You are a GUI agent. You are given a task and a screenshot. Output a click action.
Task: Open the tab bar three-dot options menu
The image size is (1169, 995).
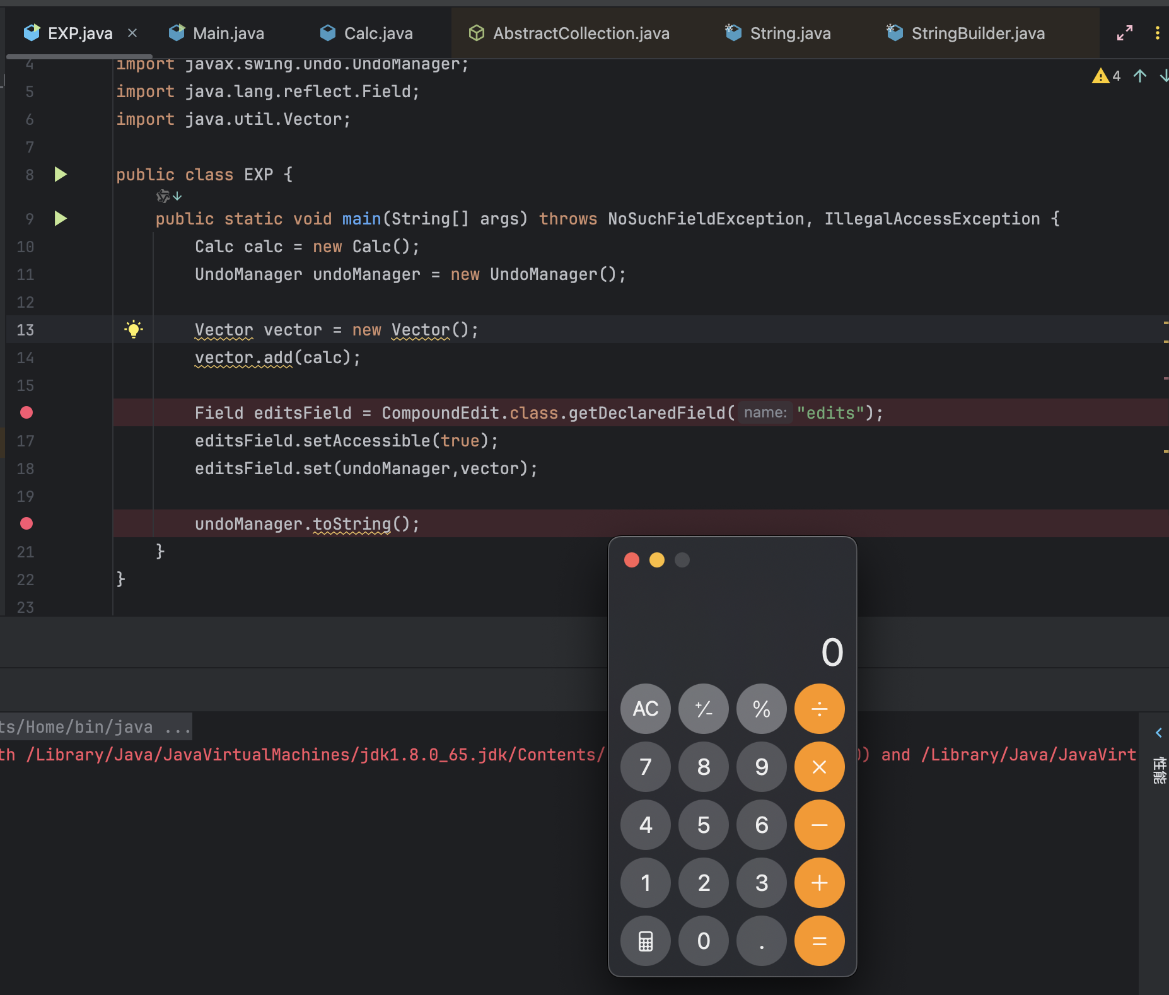(x=1157, y=33)
